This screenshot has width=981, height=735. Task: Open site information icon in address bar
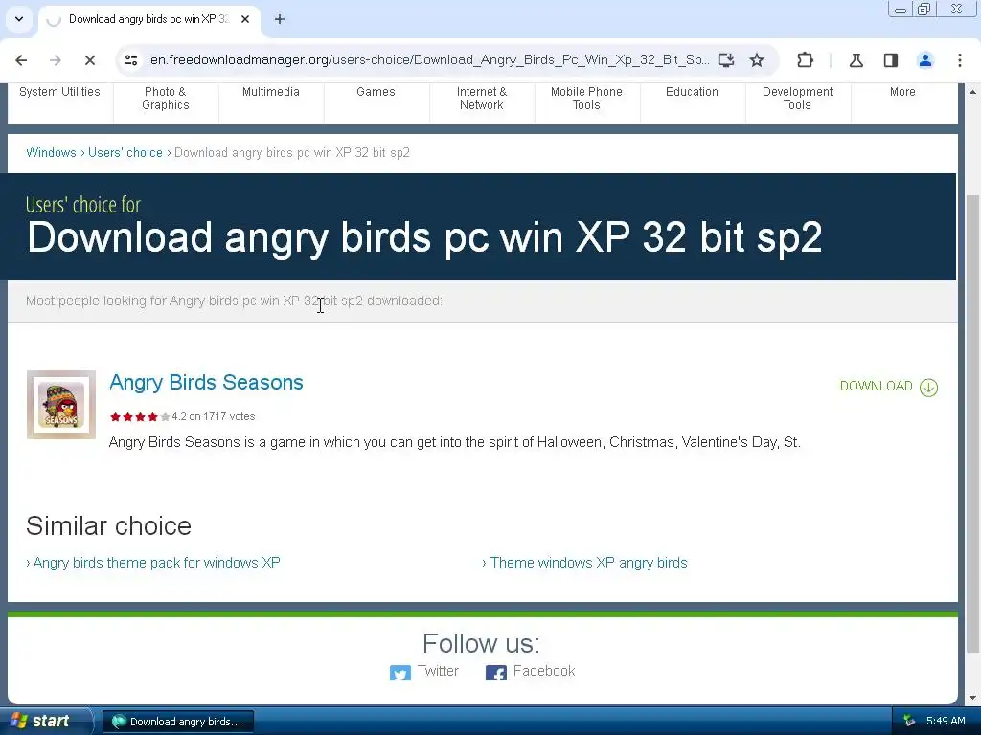(x=131, y=60)
